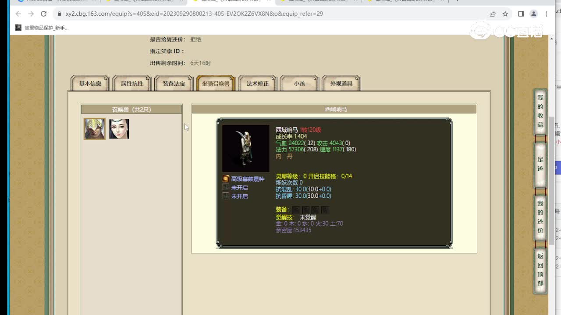Click the 西域响马 panel title bar
The width and height of the screenshot is (561, 315).
334,109
